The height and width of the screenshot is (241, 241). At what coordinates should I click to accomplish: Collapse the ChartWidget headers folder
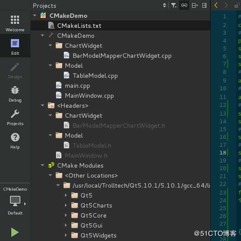click(50, 115)
